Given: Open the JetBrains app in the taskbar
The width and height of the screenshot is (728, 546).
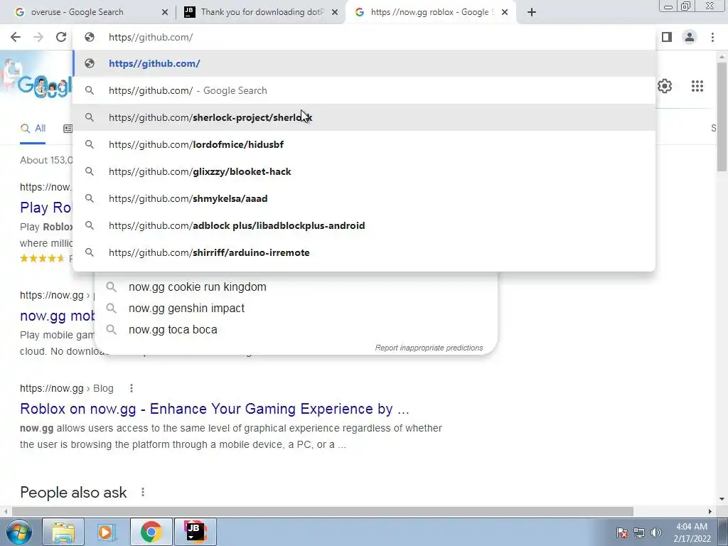Looking at the screenshot, I should (x=195, y=532).
